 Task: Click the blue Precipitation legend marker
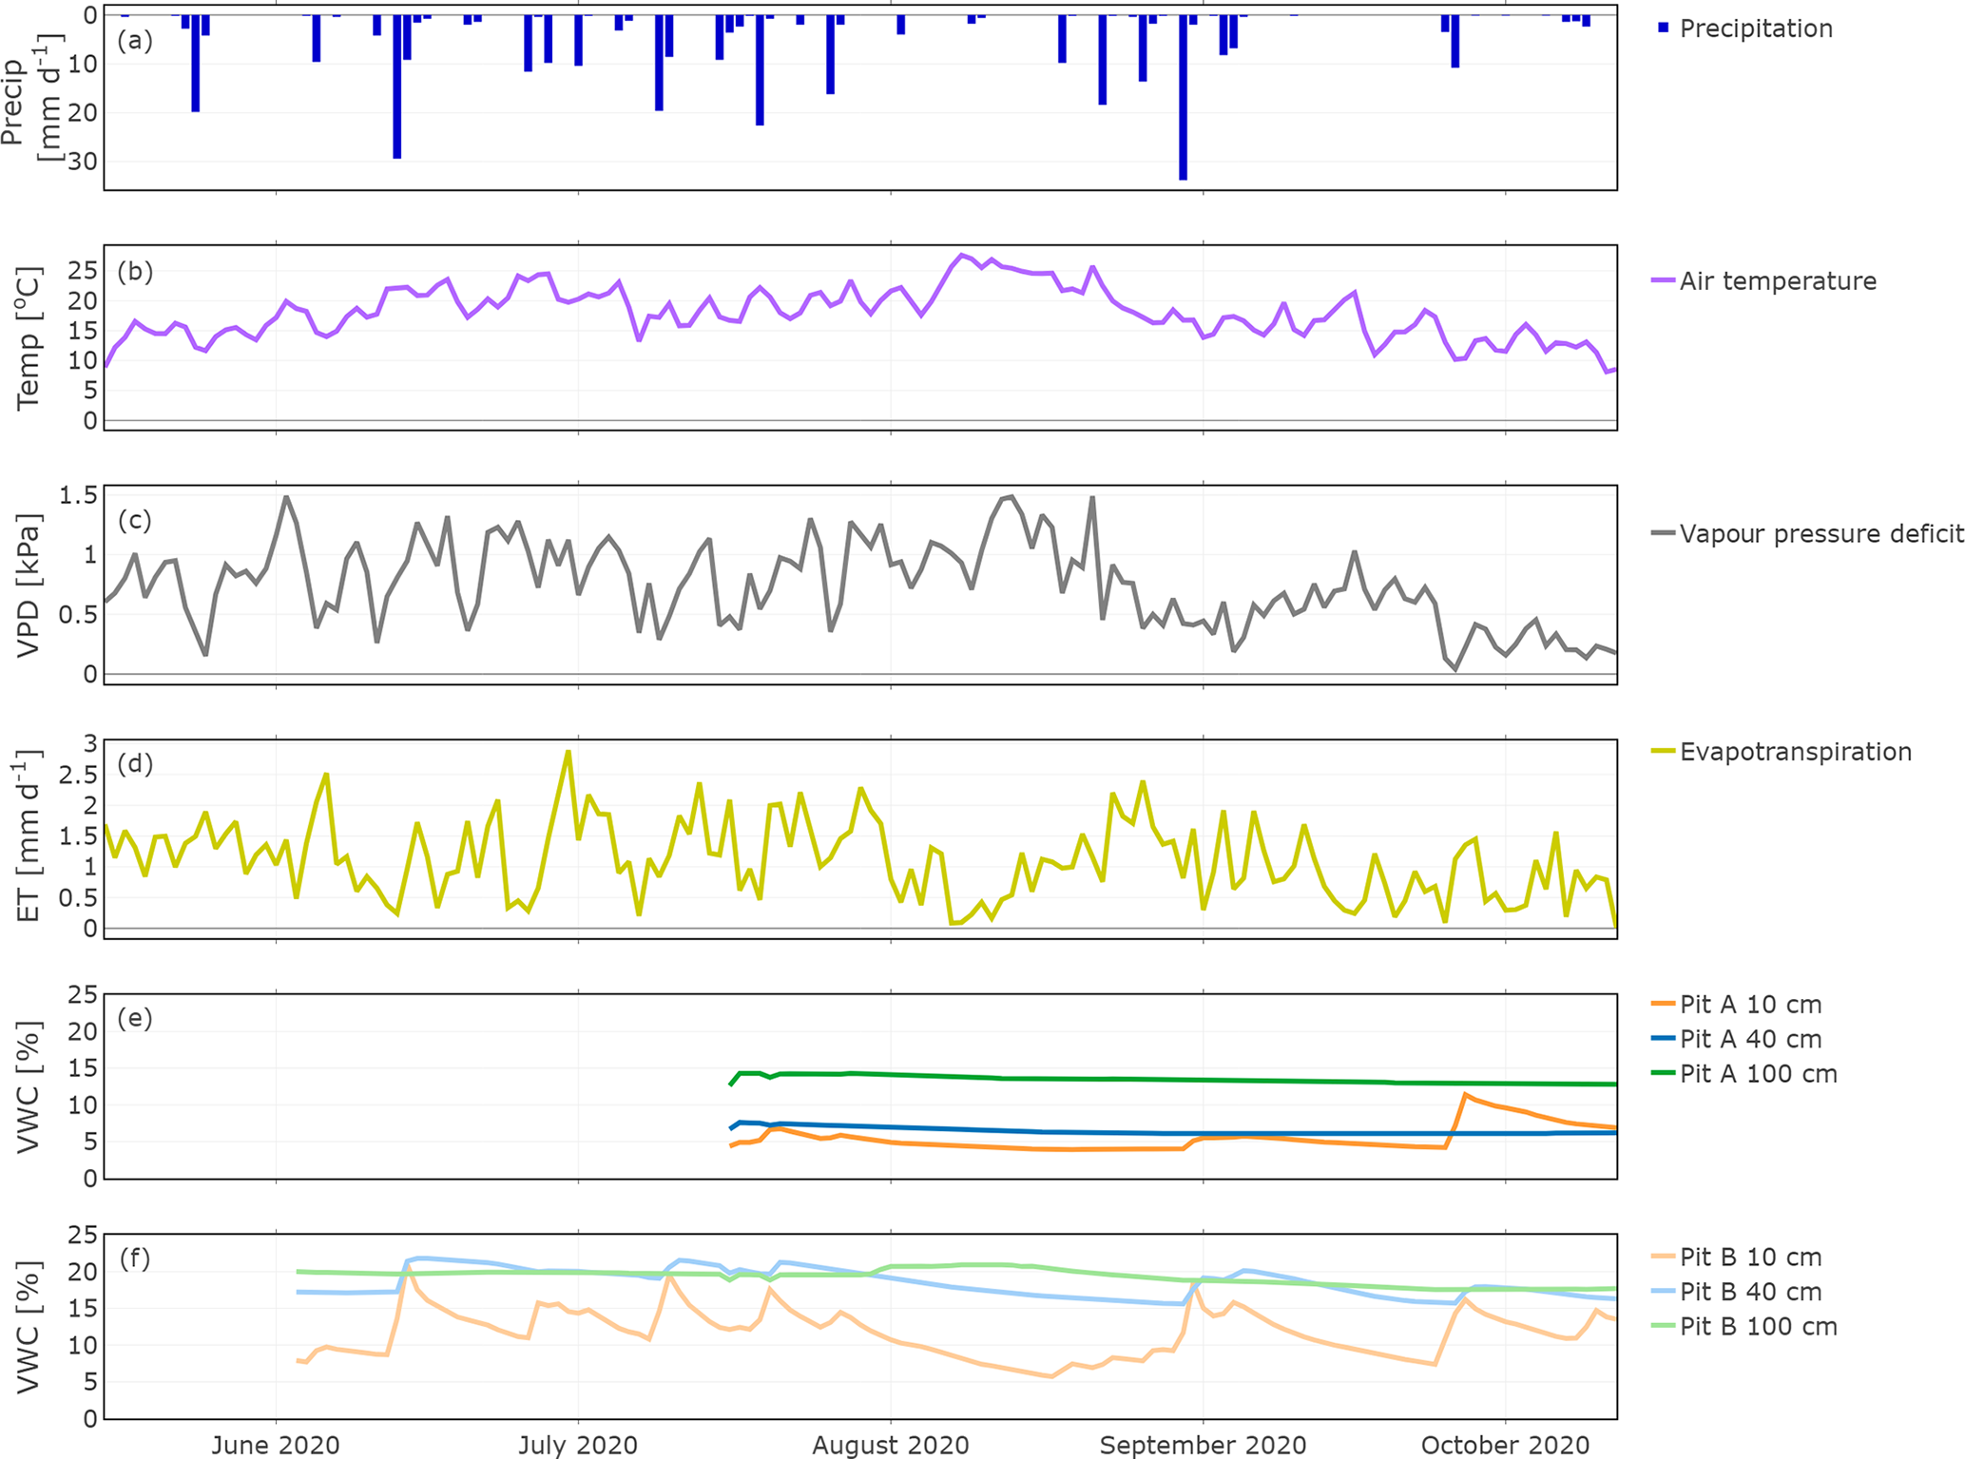coord(1663,29)
